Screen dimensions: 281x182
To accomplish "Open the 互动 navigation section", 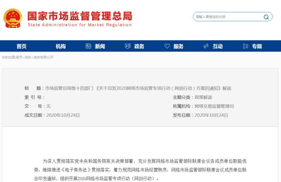I will click(217, 46).
